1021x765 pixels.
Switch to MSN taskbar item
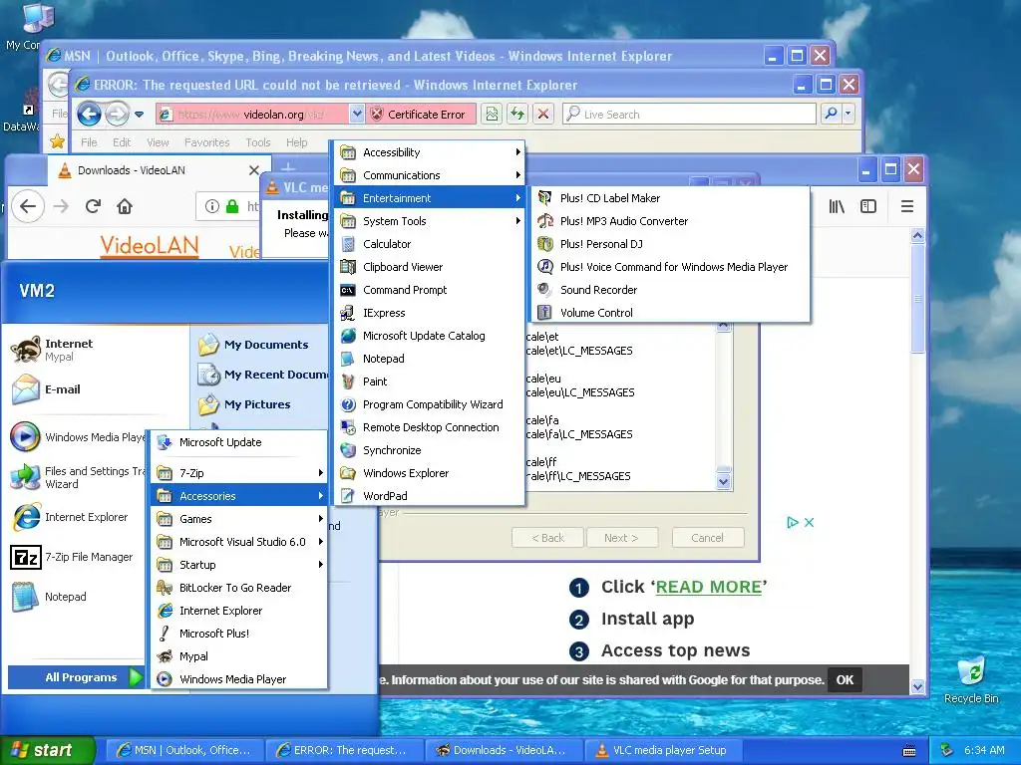pyautogui.click(x=184, y=750)
